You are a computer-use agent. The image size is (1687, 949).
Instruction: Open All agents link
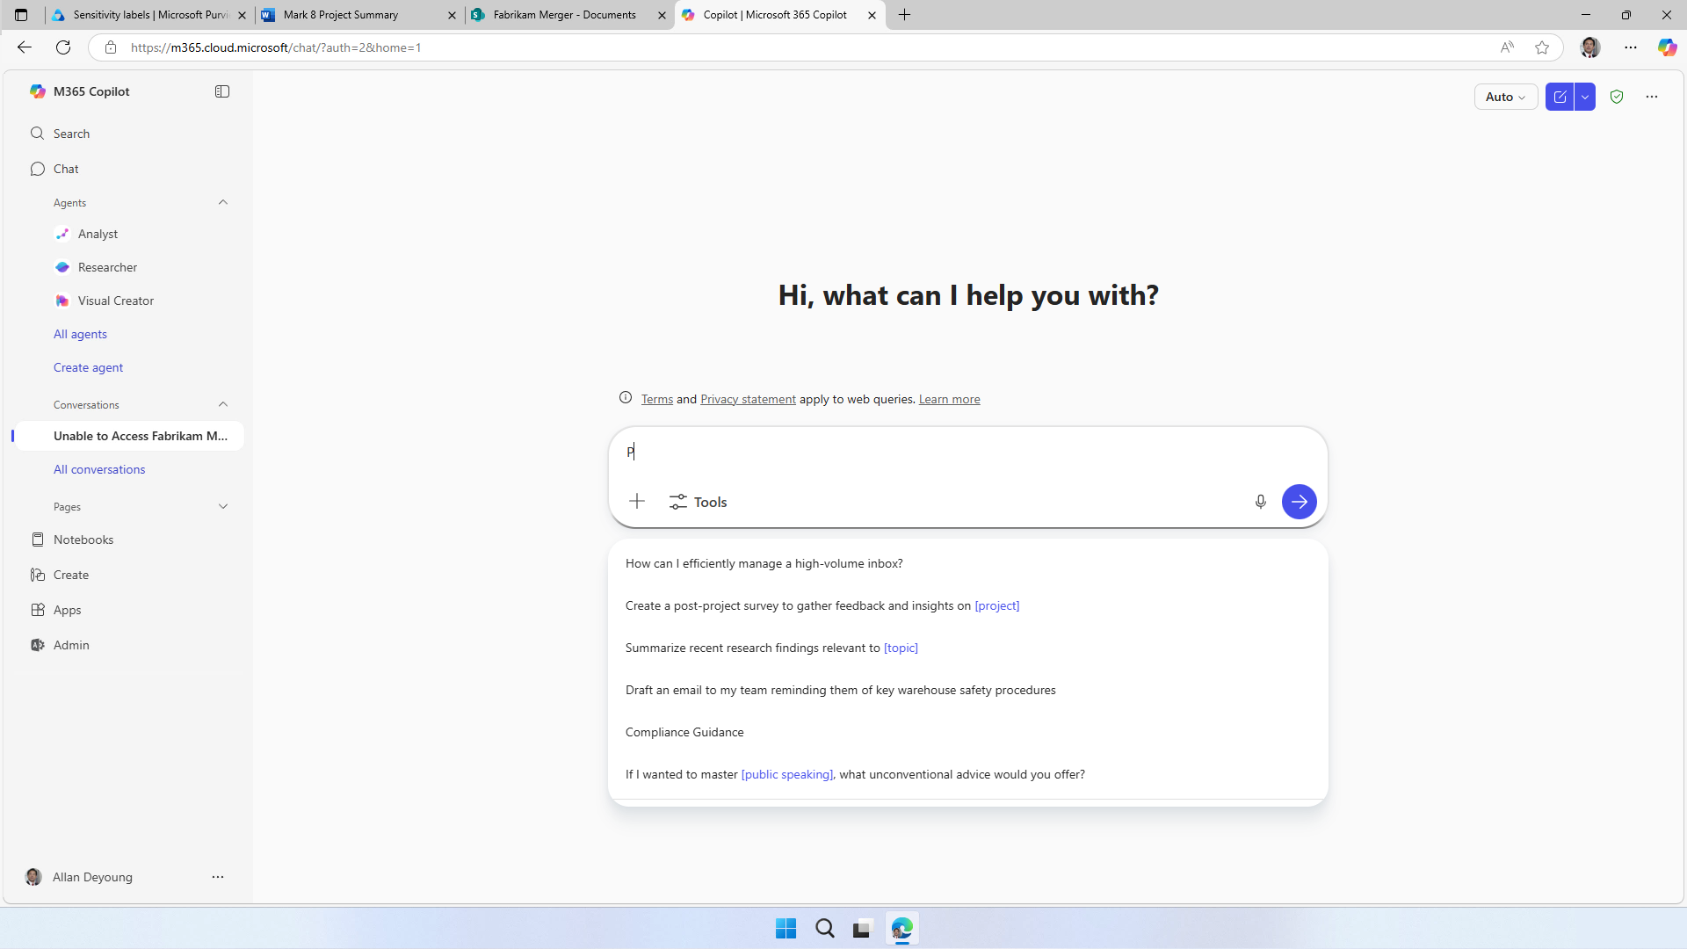80,334
